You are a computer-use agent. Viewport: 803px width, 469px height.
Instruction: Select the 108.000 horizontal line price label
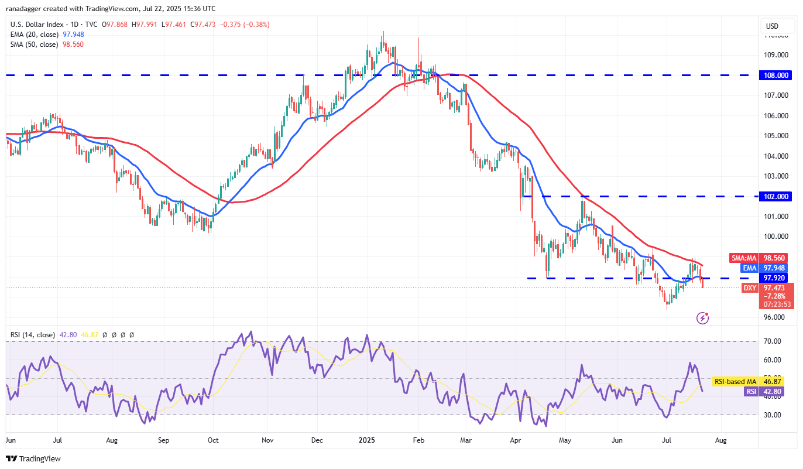775,76
